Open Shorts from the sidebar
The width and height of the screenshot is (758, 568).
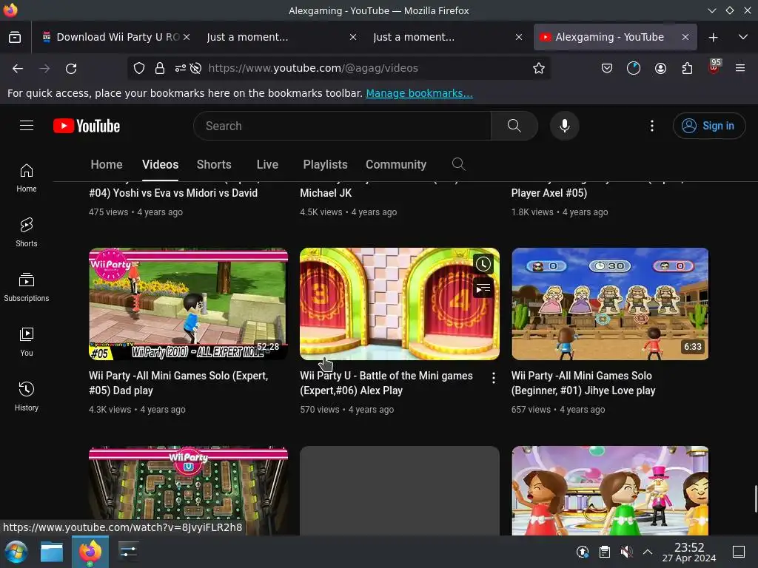click(27, 232)
